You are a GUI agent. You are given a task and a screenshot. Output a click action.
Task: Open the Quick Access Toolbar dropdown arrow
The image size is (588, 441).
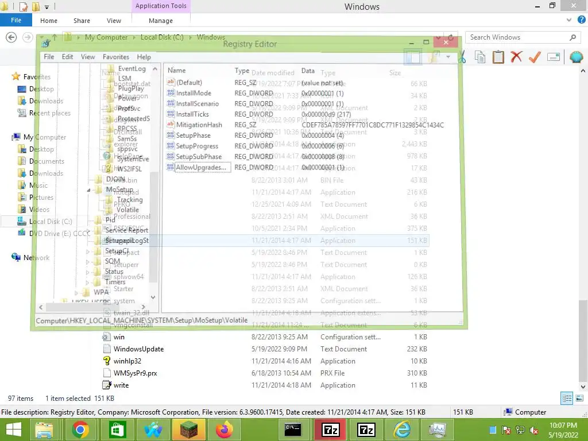pyautogui.click(x=47, y=7)
